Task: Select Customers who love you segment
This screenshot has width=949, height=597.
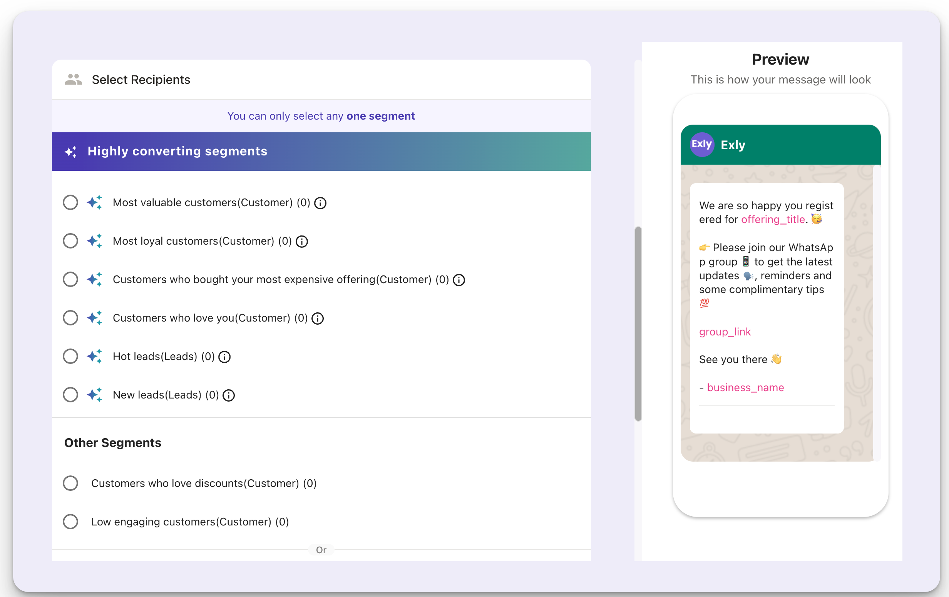Action: pos(70,318)
